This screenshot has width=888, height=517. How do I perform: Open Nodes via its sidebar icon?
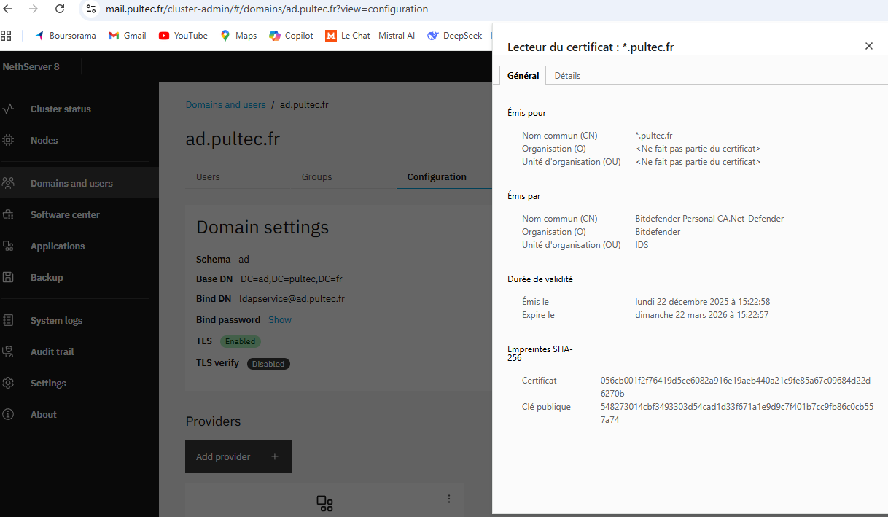[x=8, y=140]
